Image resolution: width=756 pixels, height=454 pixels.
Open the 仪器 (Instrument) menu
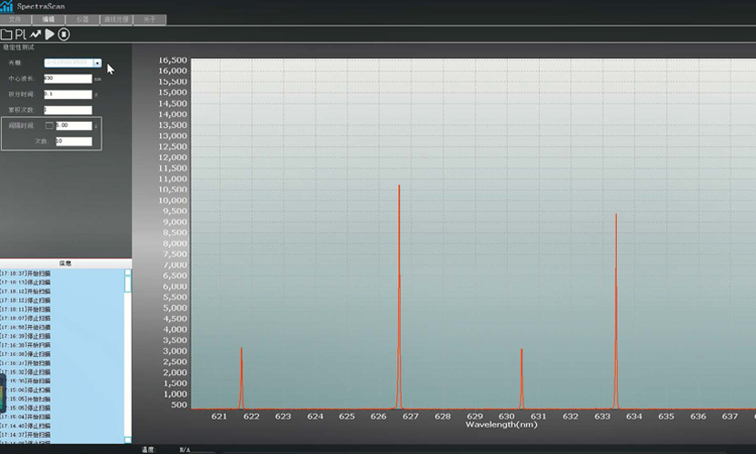[x=83, y=18]
